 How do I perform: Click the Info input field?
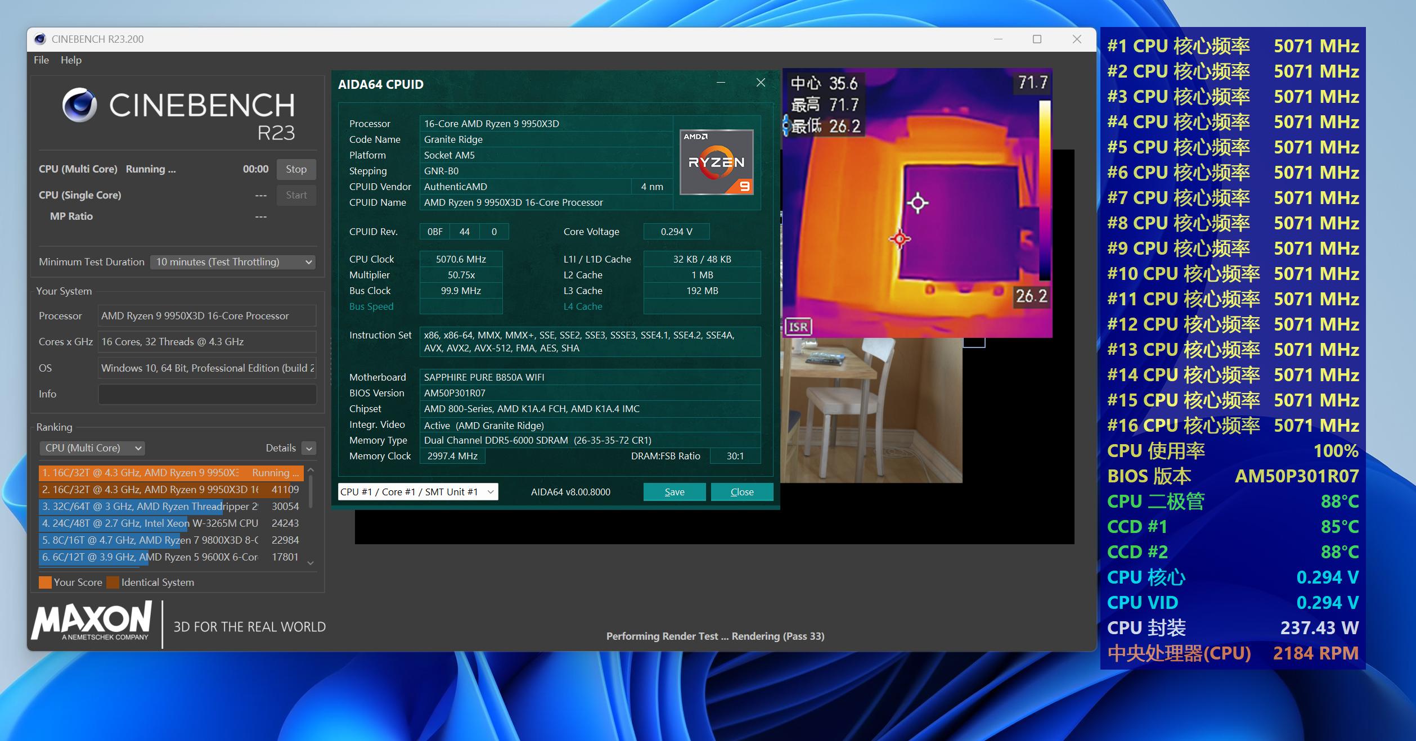(207, 394)
